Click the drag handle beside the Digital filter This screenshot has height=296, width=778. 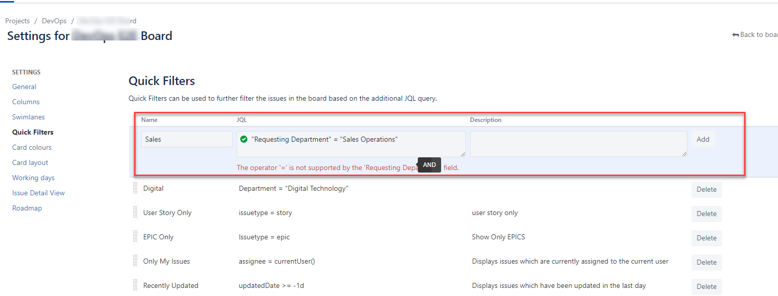[x=135, y=189]
